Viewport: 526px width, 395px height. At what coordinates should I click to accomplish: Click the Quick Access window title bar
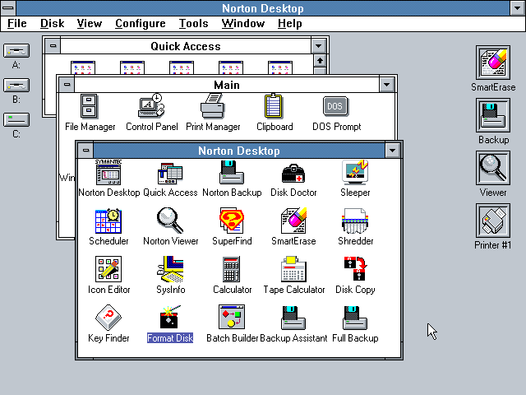click(186, 46)
